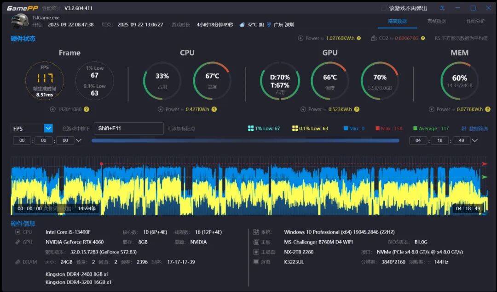Click the pin-to-top icon in title bar

point(442,8)
